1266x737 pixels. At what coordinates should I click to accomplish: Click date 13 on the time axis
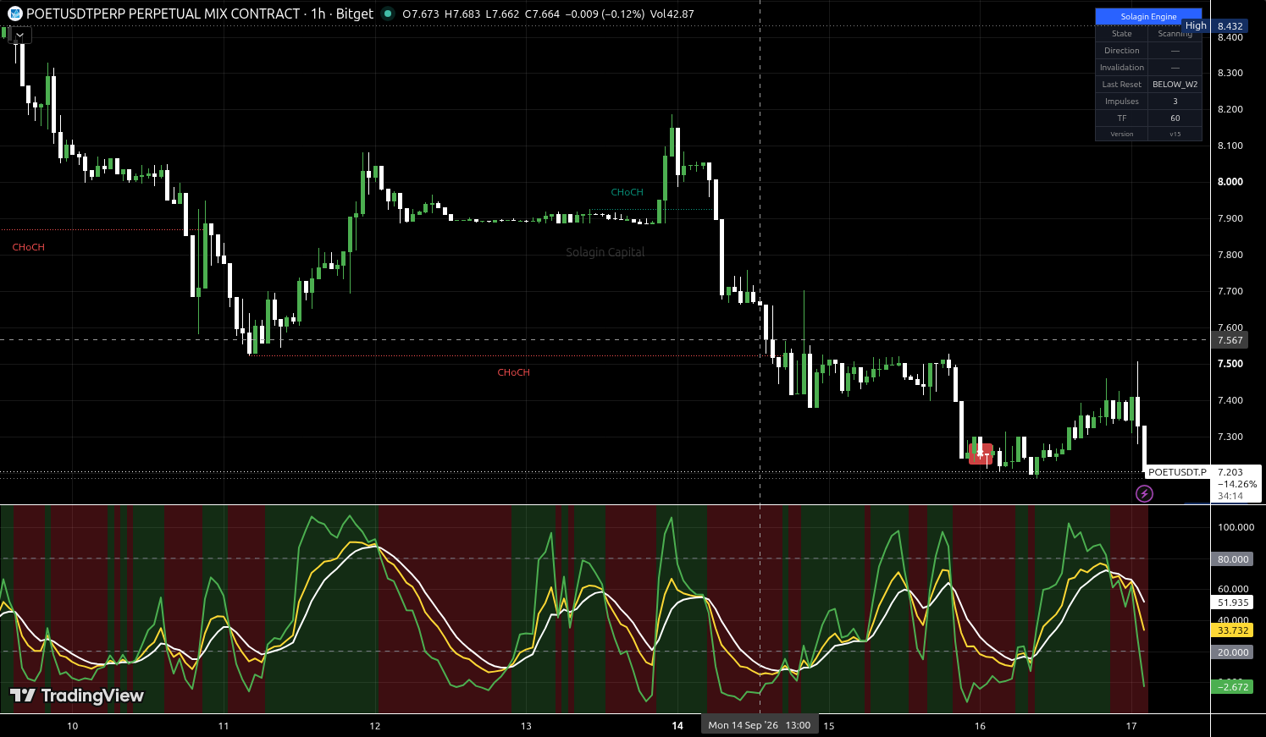pos(526,726)
